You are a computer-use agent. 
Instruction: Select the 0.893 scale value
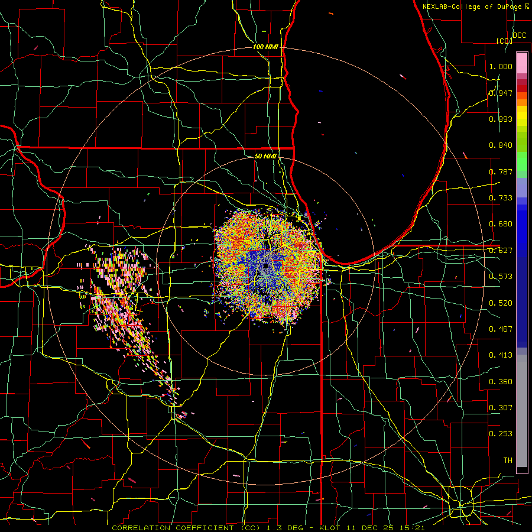[501, 119]
